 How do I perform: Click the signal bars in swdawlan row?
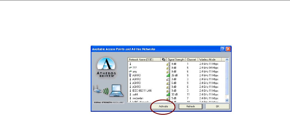pos(168,98)
